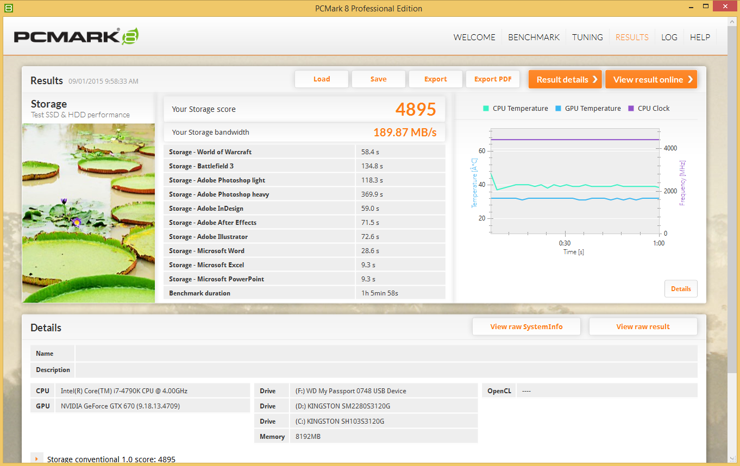Click the WD My Passport drive entry

tap(384, 391)
